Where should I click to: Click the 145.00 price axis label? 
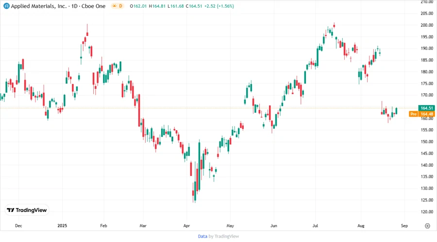point(427,154)
